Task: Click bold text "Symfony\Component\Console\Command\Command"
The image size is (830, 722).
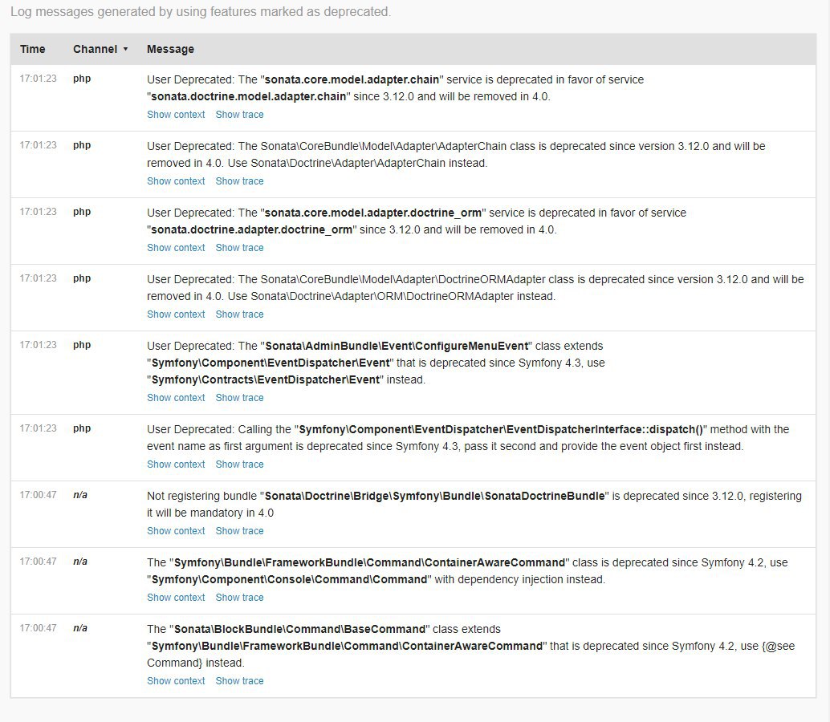Action: click(289, 580)
